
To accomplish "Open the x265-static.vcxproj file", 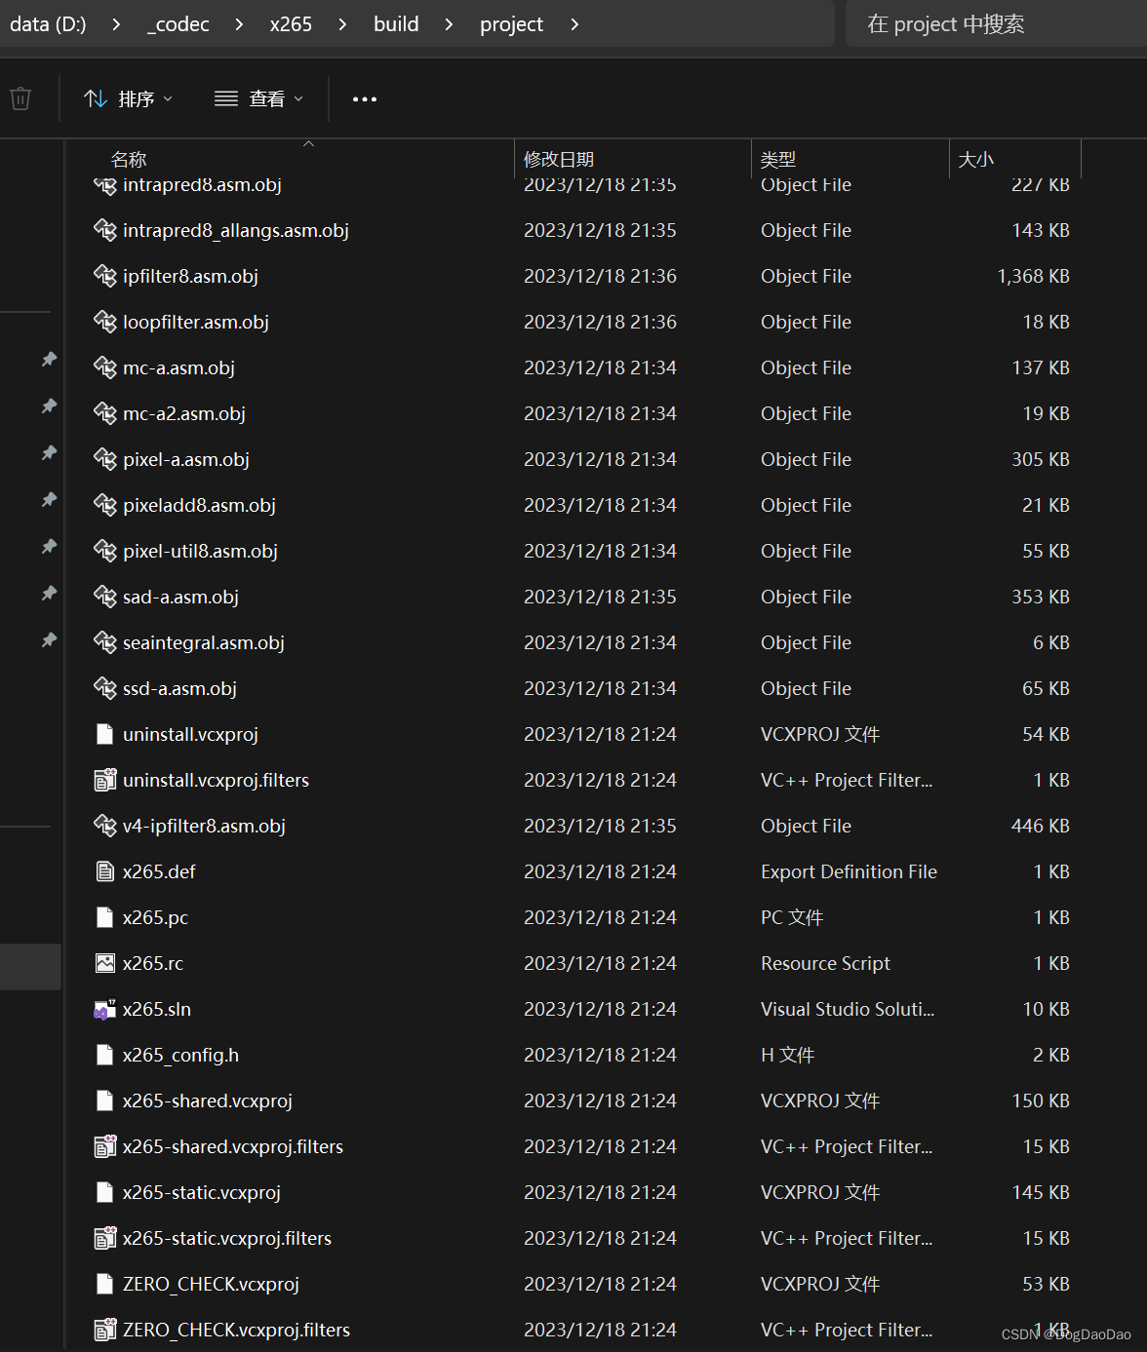I will [201, 1192].
